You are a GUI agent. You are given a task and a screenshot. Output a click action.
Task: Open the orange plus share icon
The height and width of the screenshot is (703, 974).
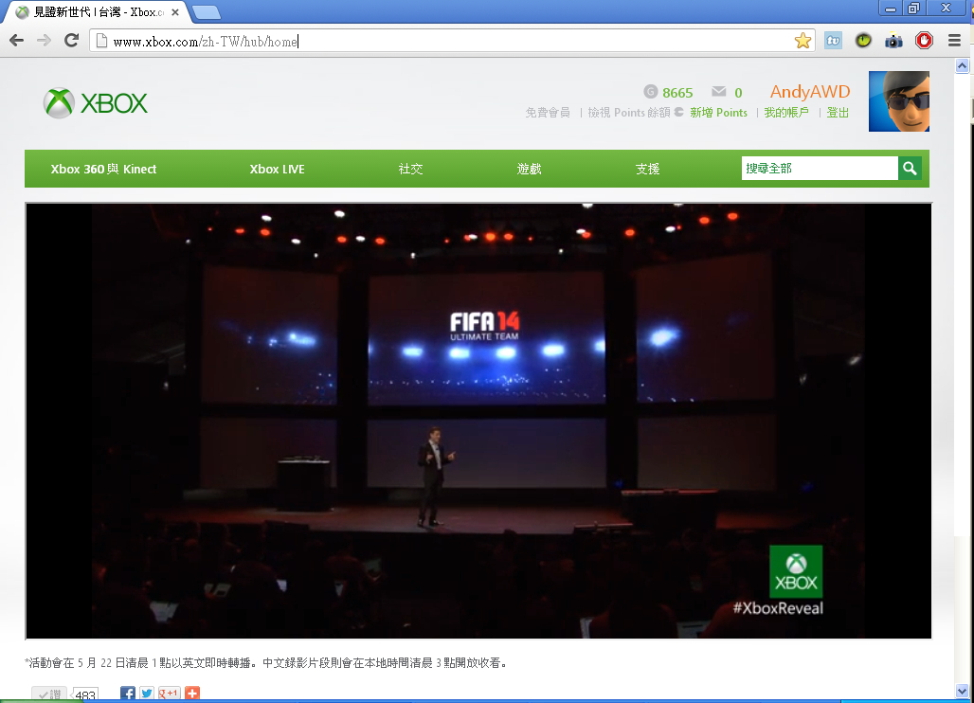(192, 694)
